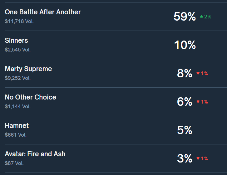Click the $9,252 Vol. label
Viewport: 227px width, 175px height.
click(x=18, y=78)
